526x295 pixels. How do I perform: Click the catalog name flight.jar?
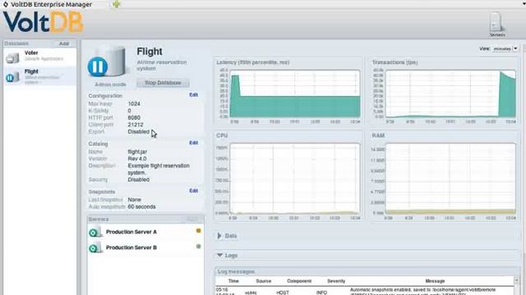point(137,152)
